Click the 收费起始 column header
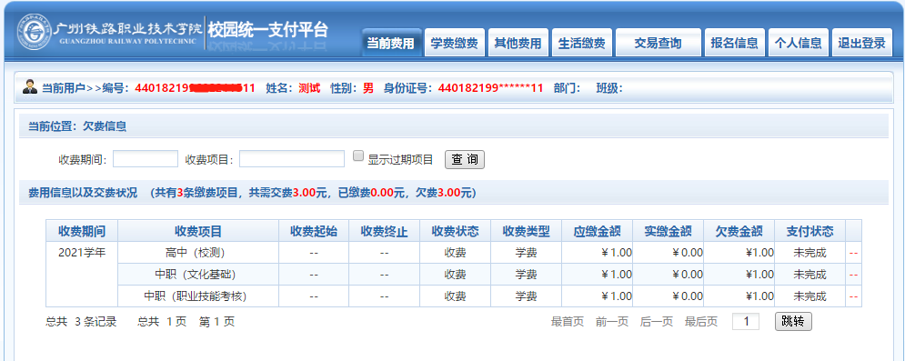The width and height of the screenshot is (905, 361). pyautogui.click(x=314, y=231)
